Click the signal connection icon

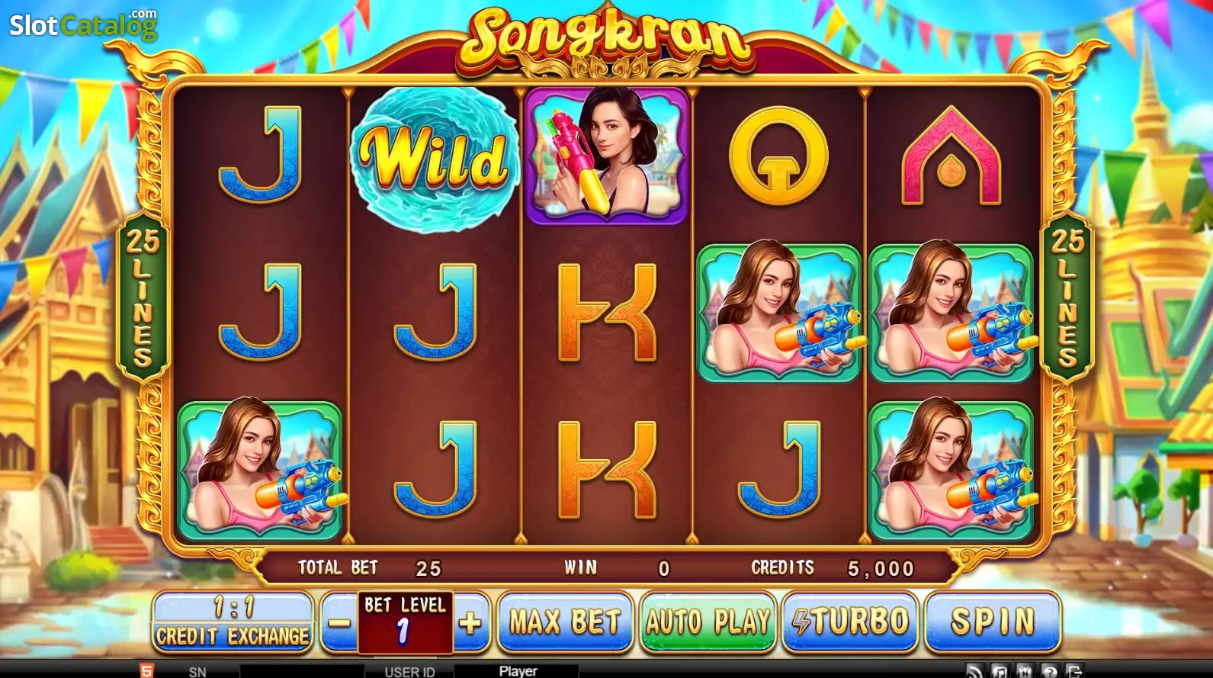click(x=974, y=671)
